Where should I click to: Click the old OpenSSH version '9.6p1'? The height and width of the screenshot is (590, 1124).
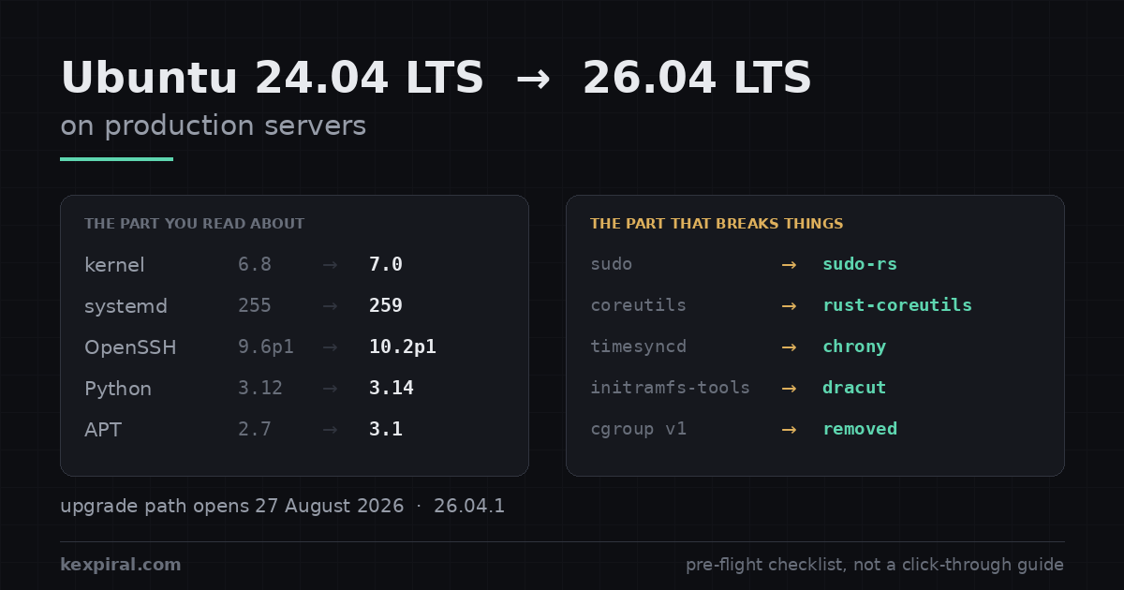click(x=266, y=347)
